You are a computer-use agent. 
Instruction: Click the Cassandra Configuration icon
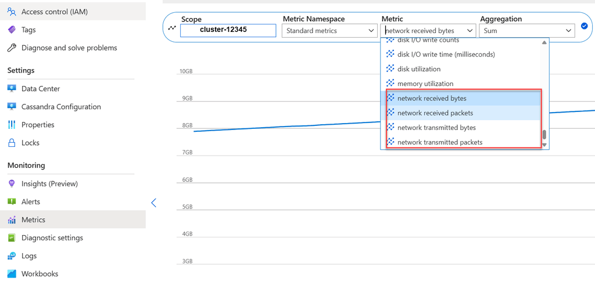click(x=12, y=107)
